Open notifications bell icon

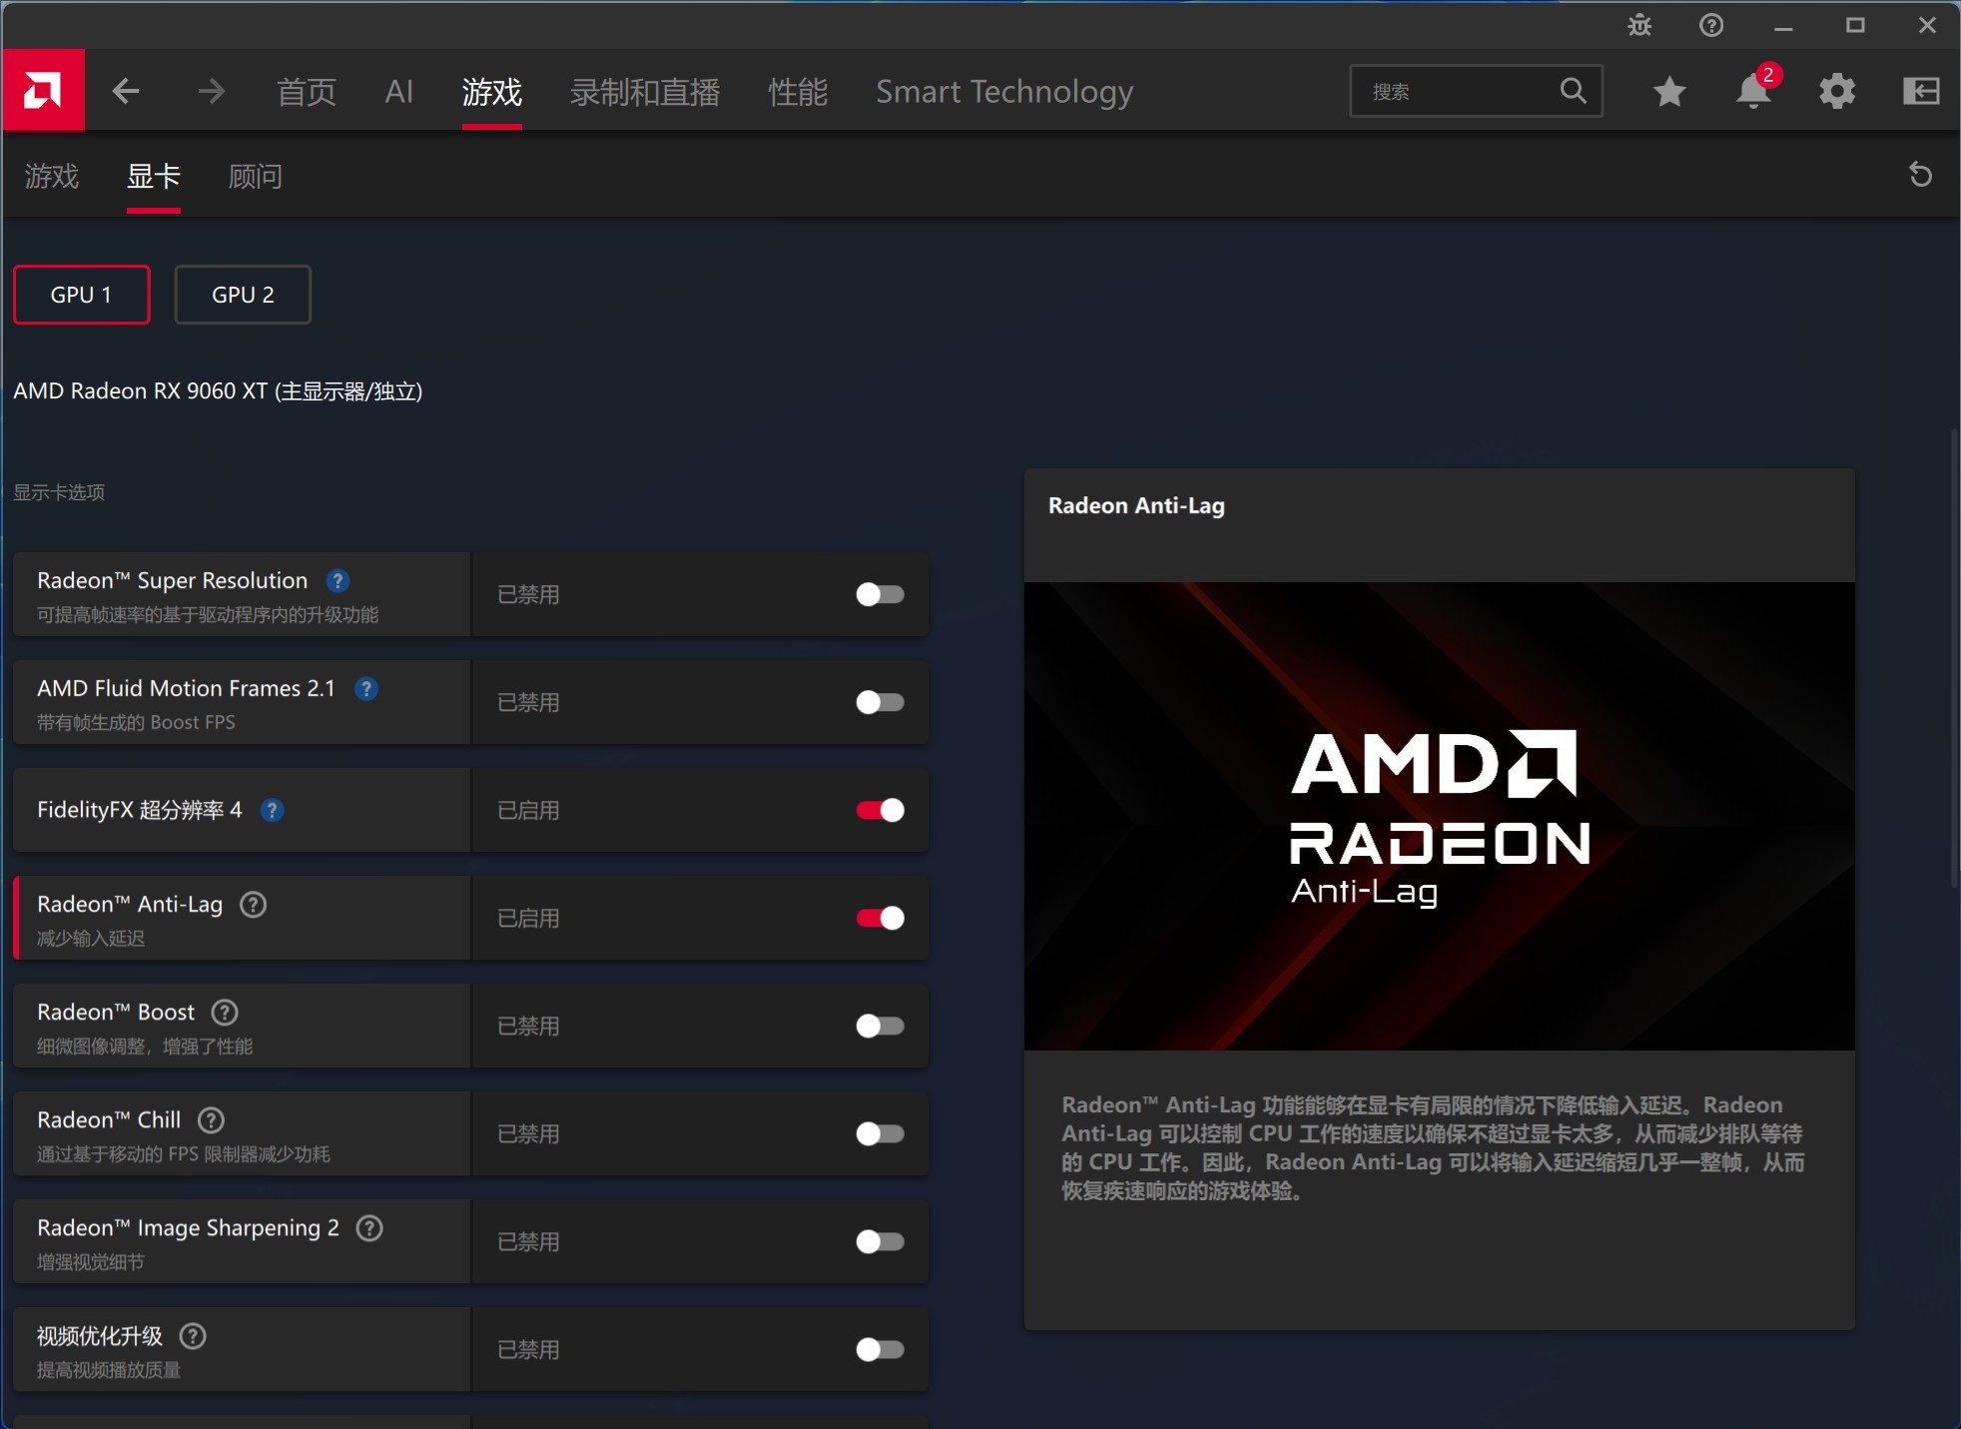[x=1753, y=92]
